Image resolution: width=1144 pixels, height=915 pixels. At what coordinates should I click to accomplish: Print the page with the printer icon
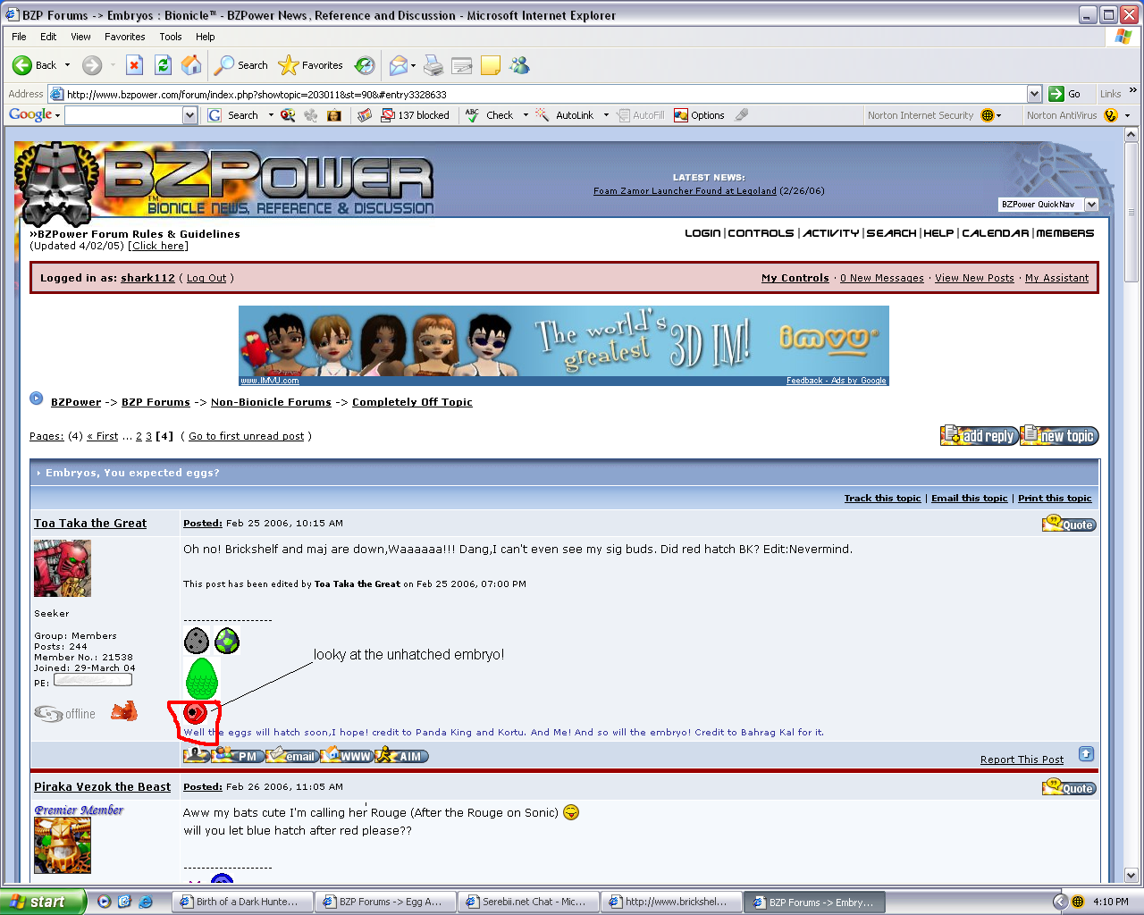click(433, 65)
